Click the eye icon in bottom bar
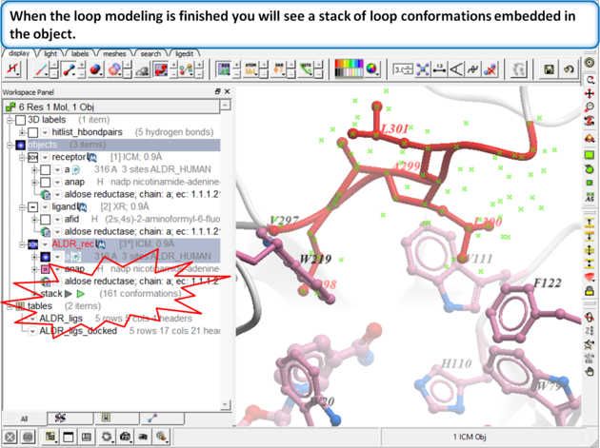This screenshot has height=448, width=600. pyautogui.click(x=142, y=437)
